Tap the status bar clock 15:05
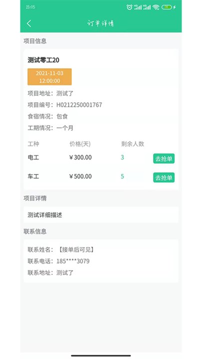The width and height of the screenshot is (202, 359). pyautogui.click(x=30, y=7)
